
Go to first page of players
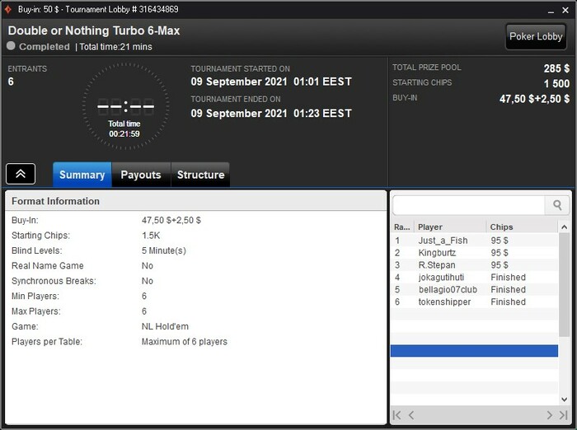pyautogui.click(x=396, y=415)
